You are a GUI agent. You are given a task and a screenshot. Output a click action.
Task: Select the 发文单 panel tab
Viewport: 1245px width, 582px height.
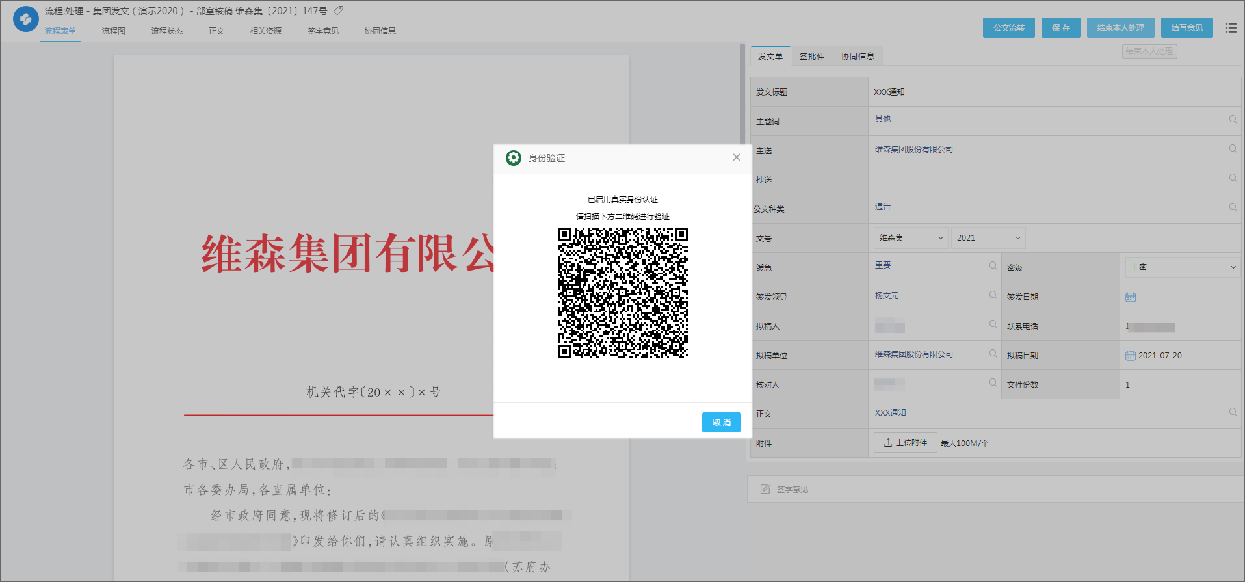point(770,57)
